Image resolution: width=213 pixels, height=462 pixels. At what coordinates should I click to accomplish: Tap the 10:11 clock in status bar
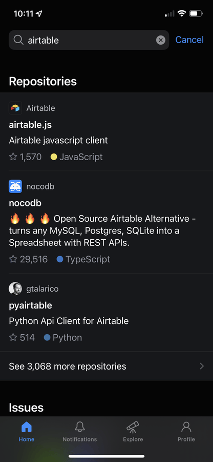[x=24, y=13]
